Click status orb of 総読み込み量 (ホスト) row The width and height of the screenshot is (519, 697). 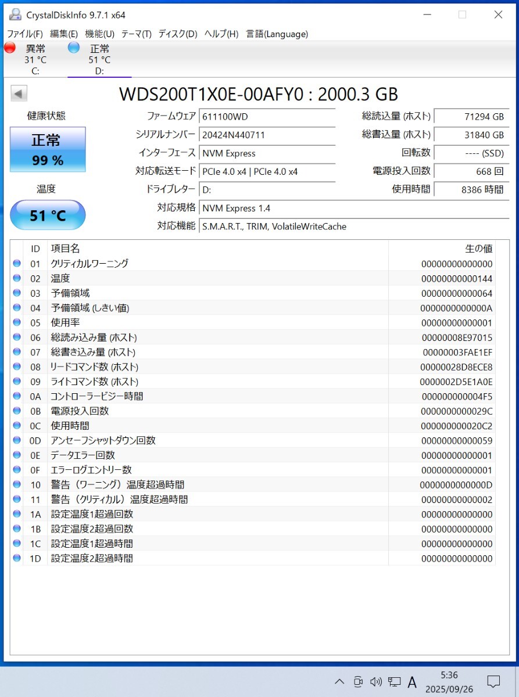point(17,337)
